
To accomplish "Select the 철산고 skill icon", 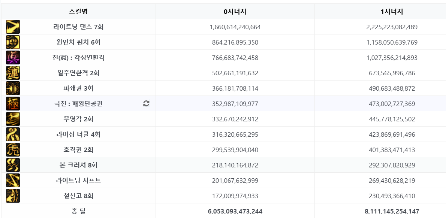I will [13, 196].
